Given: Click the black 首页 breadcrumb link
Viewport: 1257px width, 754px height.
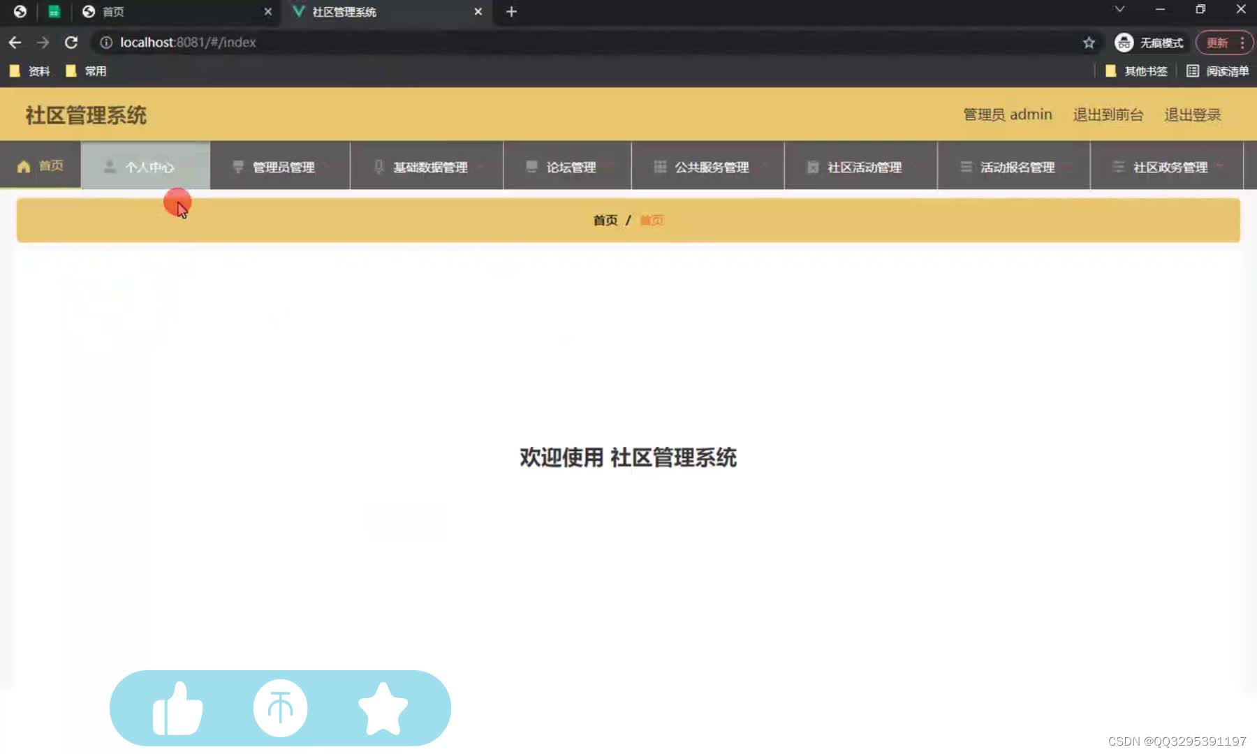Looking at the screenshot, I should (x=605, y=220).
